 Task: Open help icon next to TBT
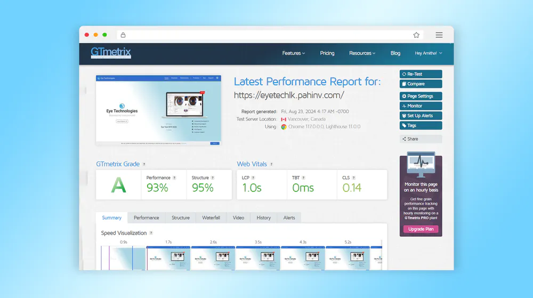point(304,178)
